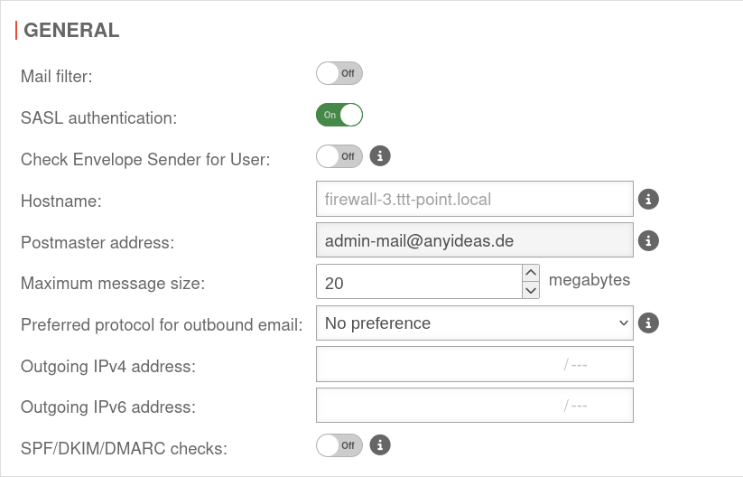Click info icon beside Postmaster address field
This screenshot has width=743, height=477.
pyautogui.click(x=648, y=240)
